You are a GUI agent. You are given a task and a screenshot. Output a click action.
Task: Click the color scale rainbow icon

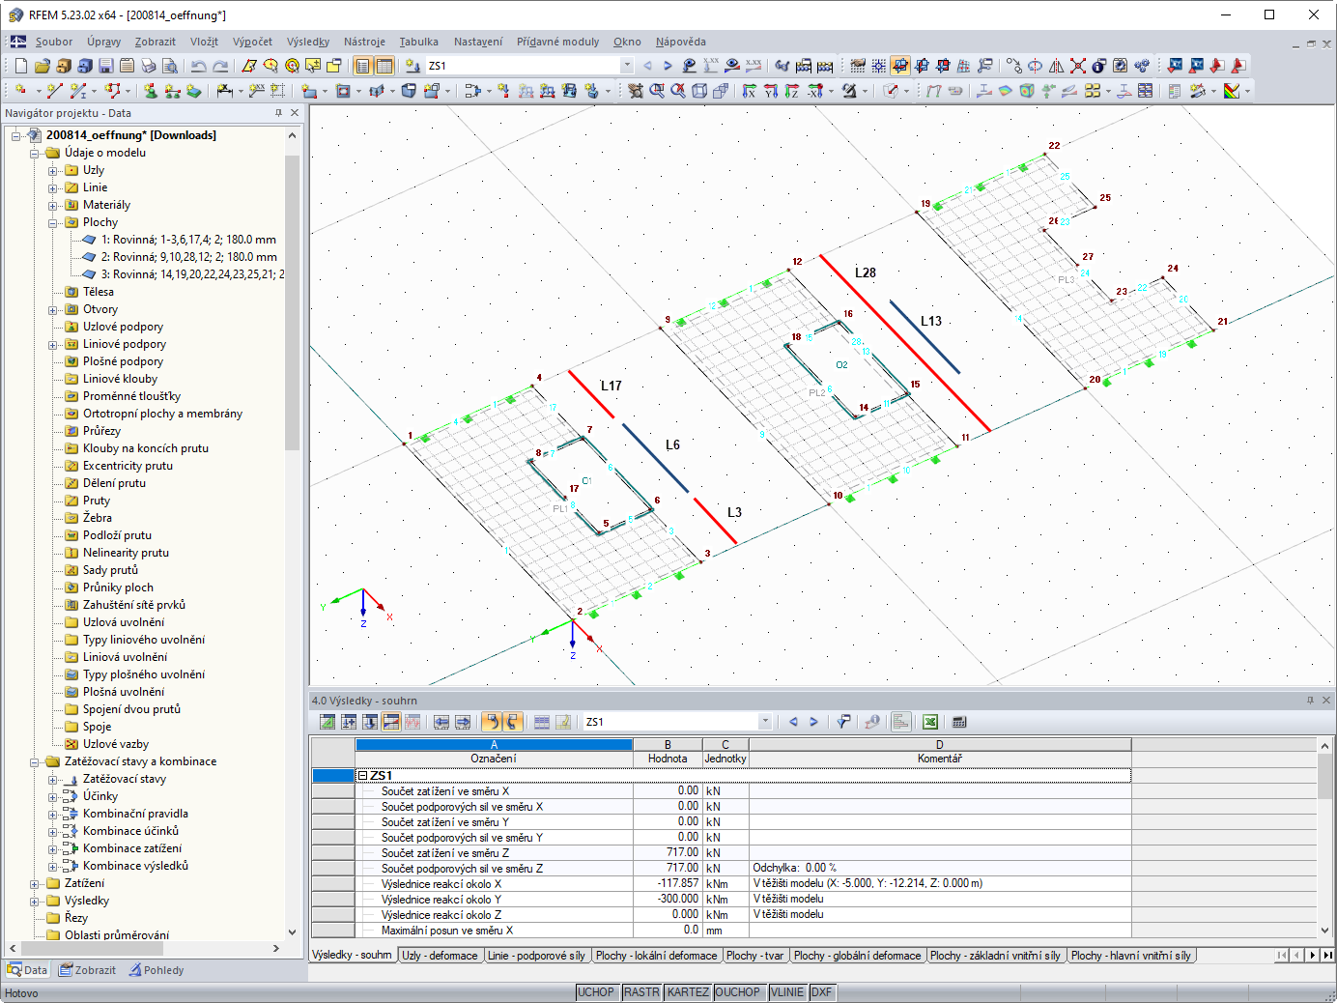pyautogui.click(x=1232, y=91)
